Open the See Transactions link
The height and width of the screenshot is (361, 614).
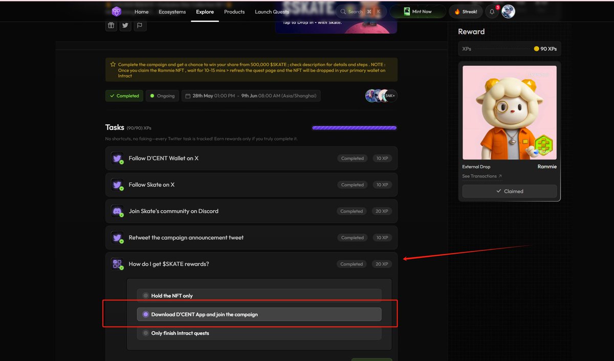point(482,176)
